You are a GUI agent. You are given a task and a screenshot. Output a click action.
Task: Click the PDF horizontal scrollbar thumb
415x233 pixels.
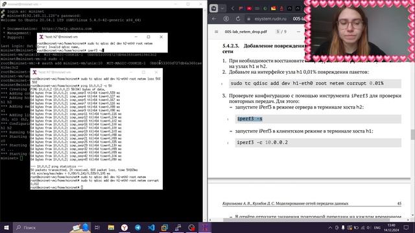(x=306, y=219)
